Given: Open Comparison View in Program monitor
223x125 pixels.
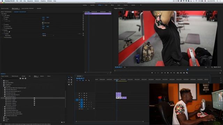Looking at the screenshot, I should click(x=187, y=73).
